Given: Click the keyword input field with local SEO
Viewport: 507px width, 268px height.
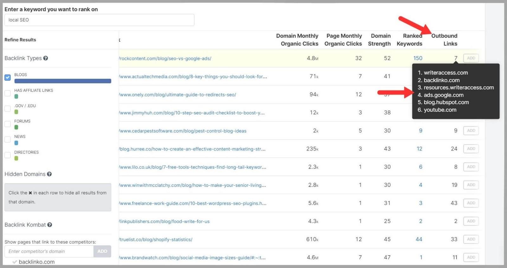Looking at the screenshot, I should click(x=99, y=20).
